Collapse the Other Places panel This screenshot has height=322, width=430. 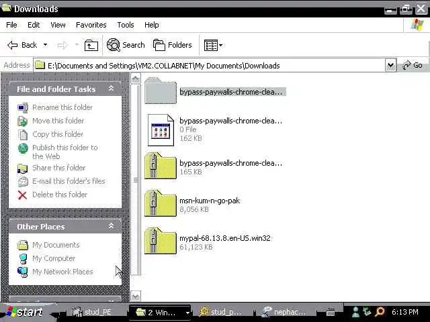[x=111, y=226]
